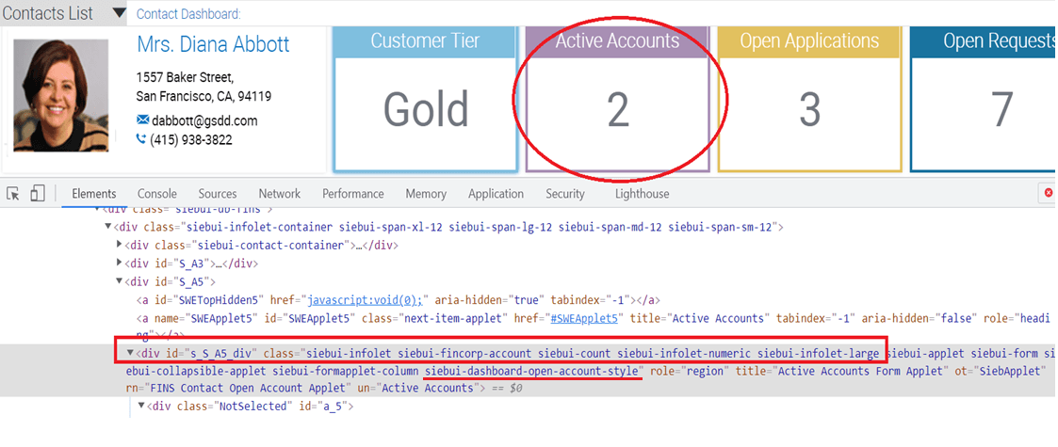Viewport: 1058px width, 447px height.
Task: Switch to the Console tab
Action: click(157, 194)
